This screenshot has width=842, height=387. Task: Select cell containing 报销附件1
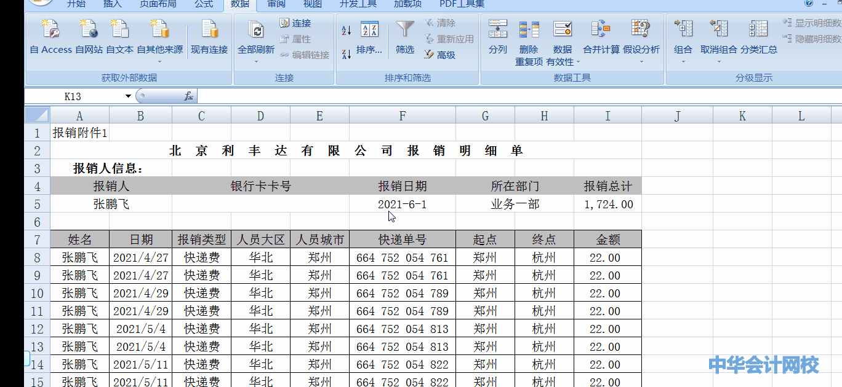pos(80,133)
